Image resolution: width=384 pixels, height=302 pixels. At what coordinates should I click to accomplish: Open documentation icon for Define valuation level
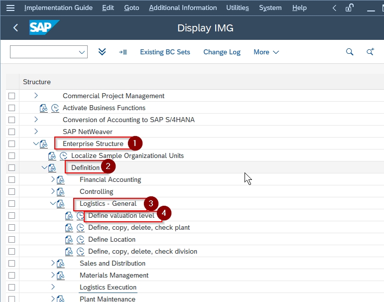(x=69, y=216)
